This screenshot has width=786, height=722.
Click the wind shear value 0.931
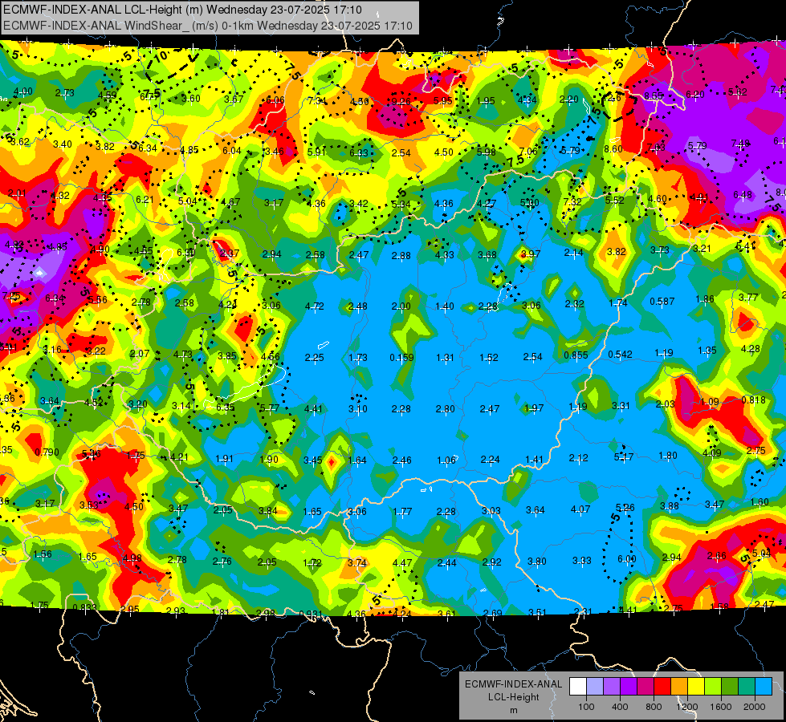coord(312,615)
